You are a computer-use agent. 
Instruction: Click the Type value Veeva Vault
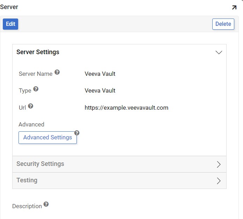100,90
